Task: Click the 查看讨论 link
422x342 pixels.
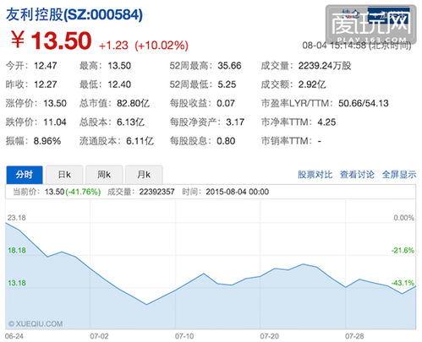Action: (x=357, y=175)
